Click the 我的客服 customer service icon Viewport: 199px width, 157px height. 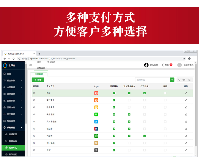tap(146, 65)
